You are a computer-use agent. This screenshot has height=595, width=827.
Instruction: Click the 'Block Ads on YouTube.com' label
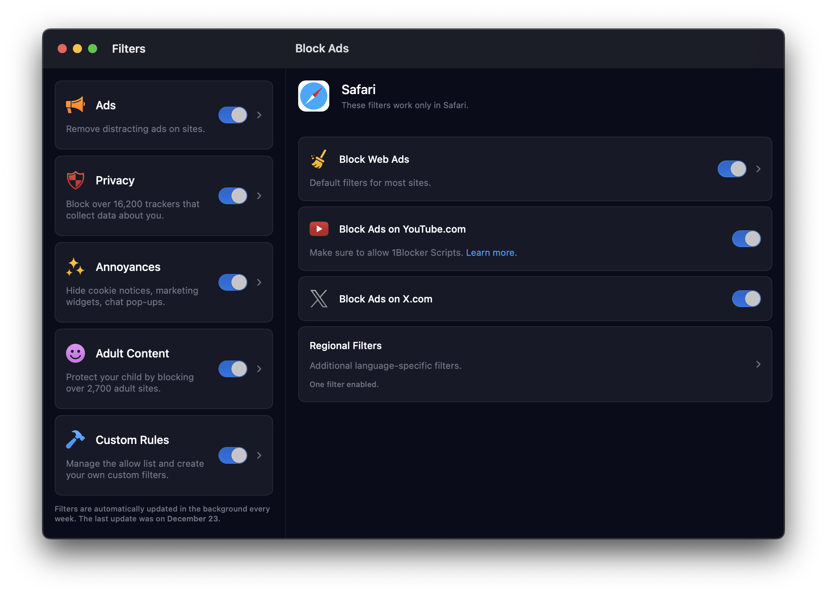[x=402, y=229]
